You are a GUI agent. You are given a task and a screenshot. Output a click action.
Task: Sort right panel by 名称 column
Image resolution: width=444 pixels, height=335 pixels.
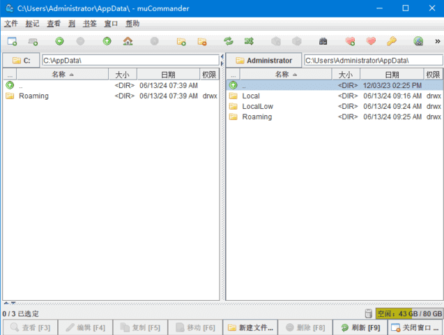[286, 75]
